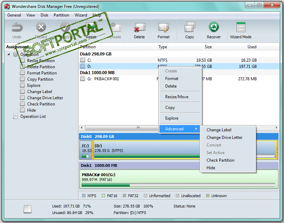The image size is (284, 223).
Task: Click the Delete toolbar icon
Action: [139, 27]
